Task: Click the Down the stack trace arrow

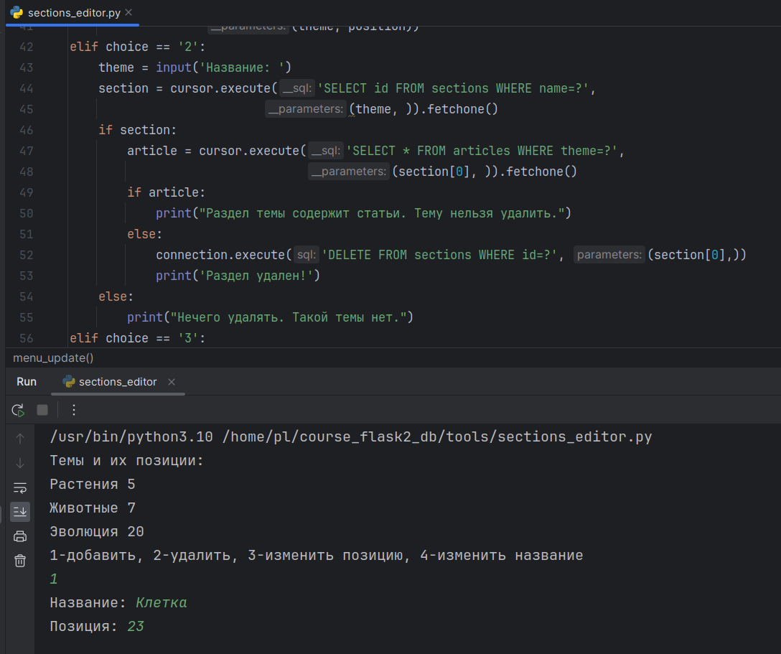Action: tap(20, 463)
